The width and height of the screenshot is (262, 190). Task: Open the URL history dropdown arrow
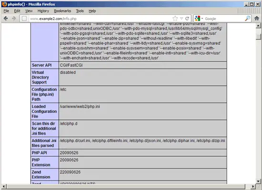point(181,19)
